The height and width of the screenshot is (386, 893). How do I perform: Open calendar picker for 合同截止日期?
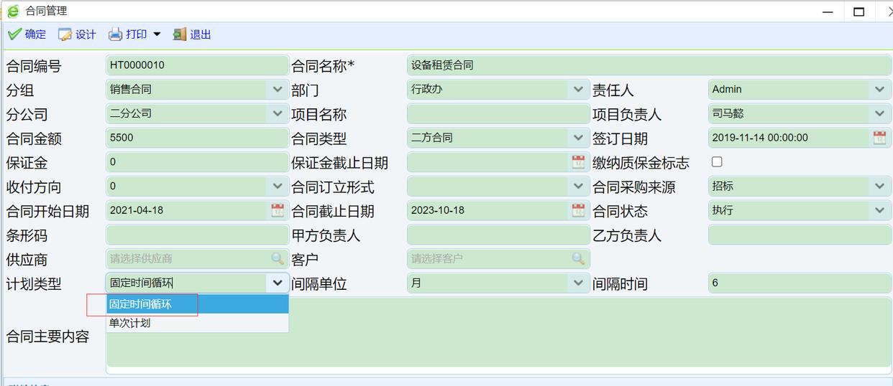(578, 211)
